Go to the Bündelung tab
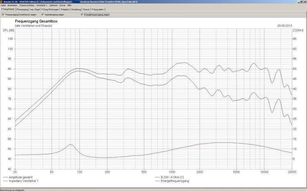307x192 pixels. pos(76,9)
